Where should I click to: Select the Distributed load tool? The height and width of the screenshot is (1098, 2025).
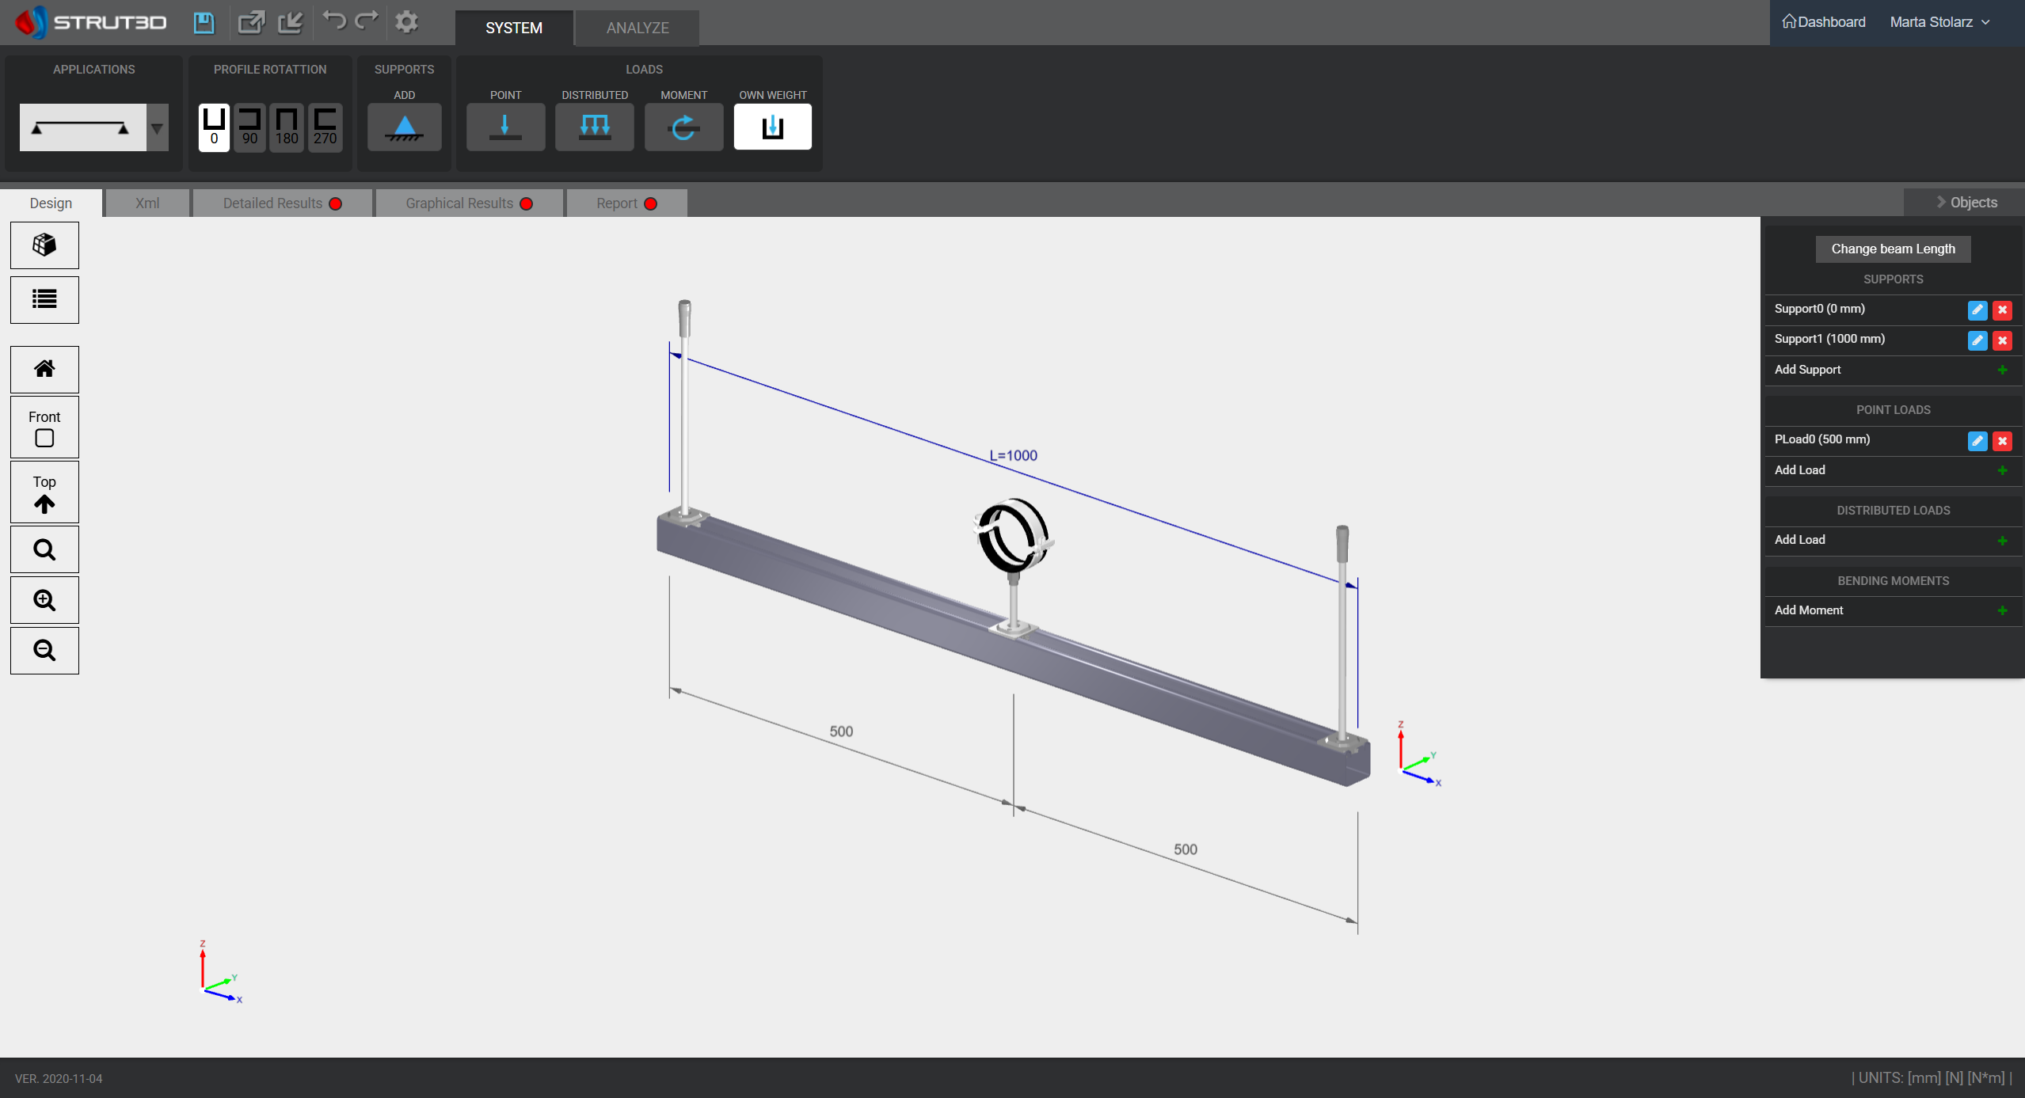pos(594,127)
